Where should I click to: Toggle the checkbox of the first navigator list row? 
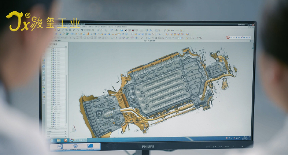click(51, 49)
